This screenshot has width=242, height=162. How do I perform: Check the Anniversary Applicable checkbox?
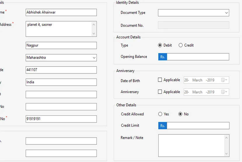(x=160, y=91)
